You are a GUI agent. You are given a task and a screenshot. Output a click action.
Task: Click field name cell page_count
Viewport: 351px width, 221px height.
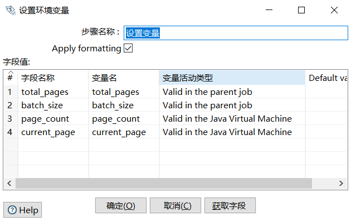[53, 118]
